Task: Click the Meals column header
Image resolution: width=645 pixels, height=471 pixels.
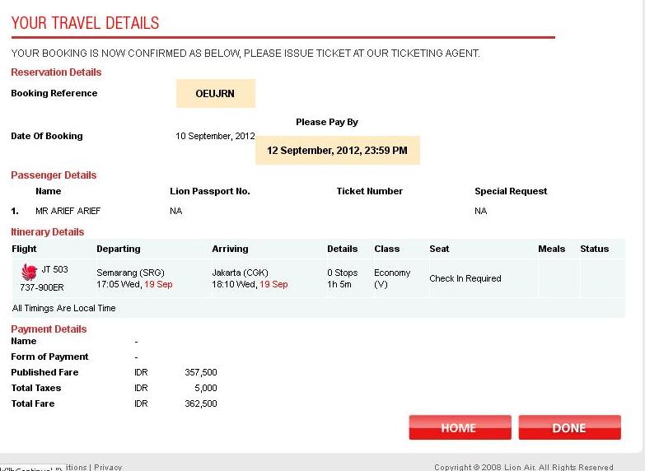Action: (x=551, y=249)
